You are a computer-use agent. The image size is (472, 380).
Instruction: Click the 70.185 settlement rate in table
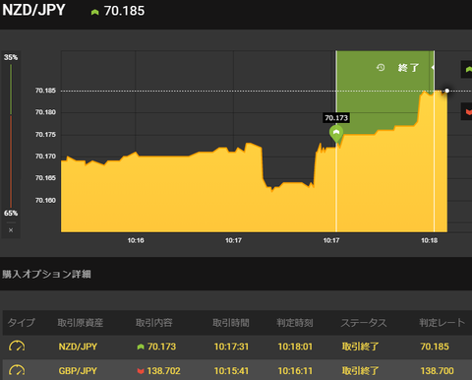coord(435,347)
